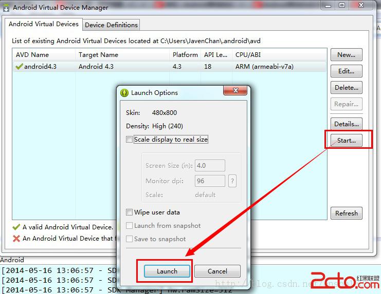Click the 'Android 4.3' target name cell
Viewport: 381px width, 294px height.
point(96,66)
